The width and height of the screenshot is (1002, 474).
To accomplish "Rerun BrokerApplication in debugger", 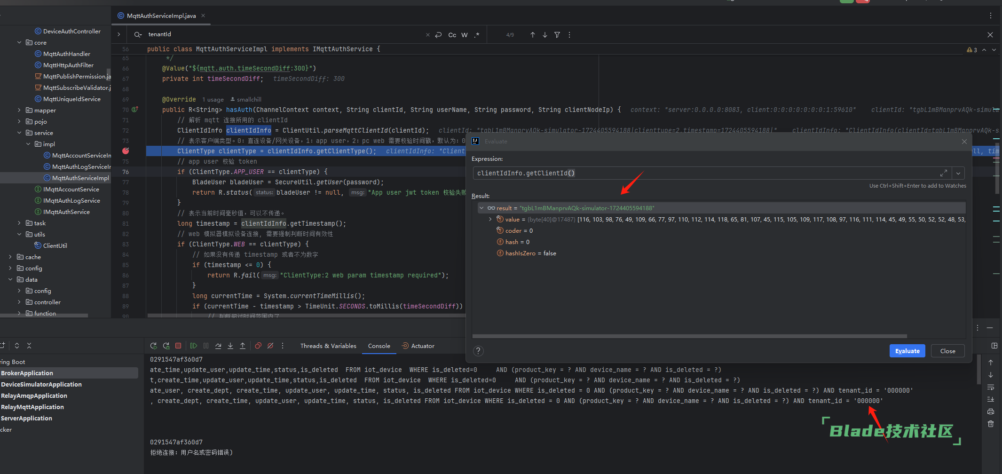I will (153, 346).
